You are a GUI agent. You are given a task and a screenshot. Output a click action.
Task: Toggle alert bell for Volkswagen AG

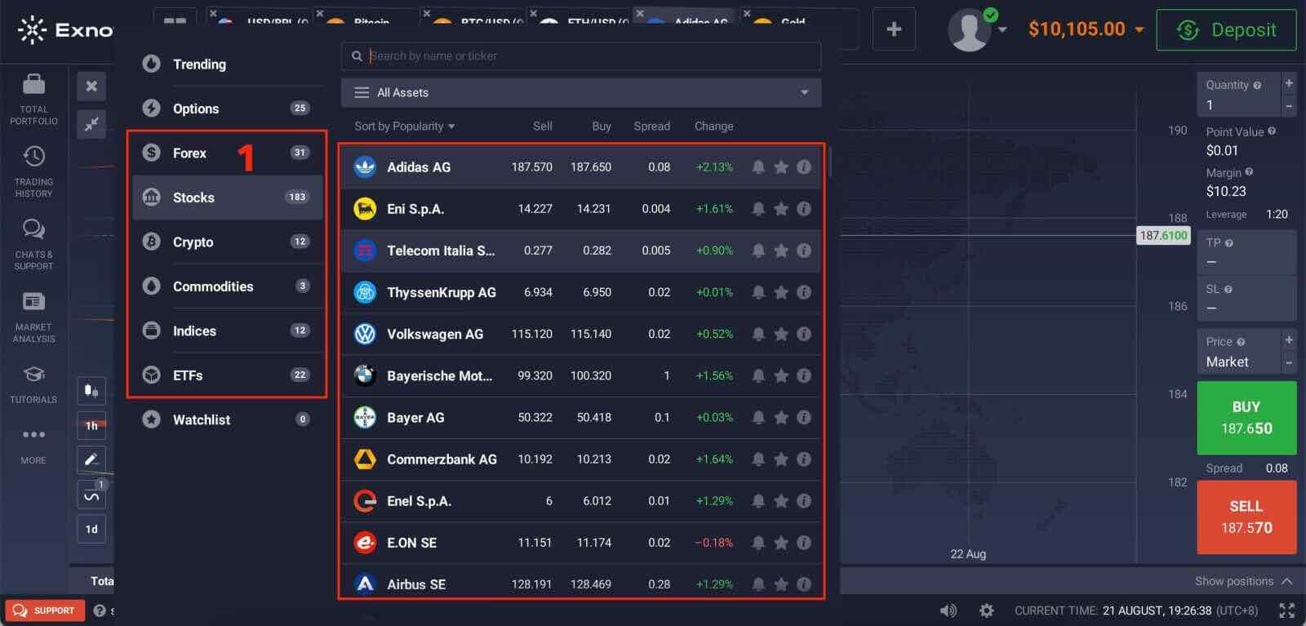point(758,334)
